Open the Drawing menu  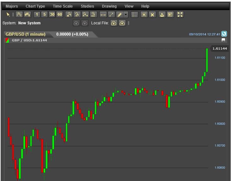[x=109, y=6]
